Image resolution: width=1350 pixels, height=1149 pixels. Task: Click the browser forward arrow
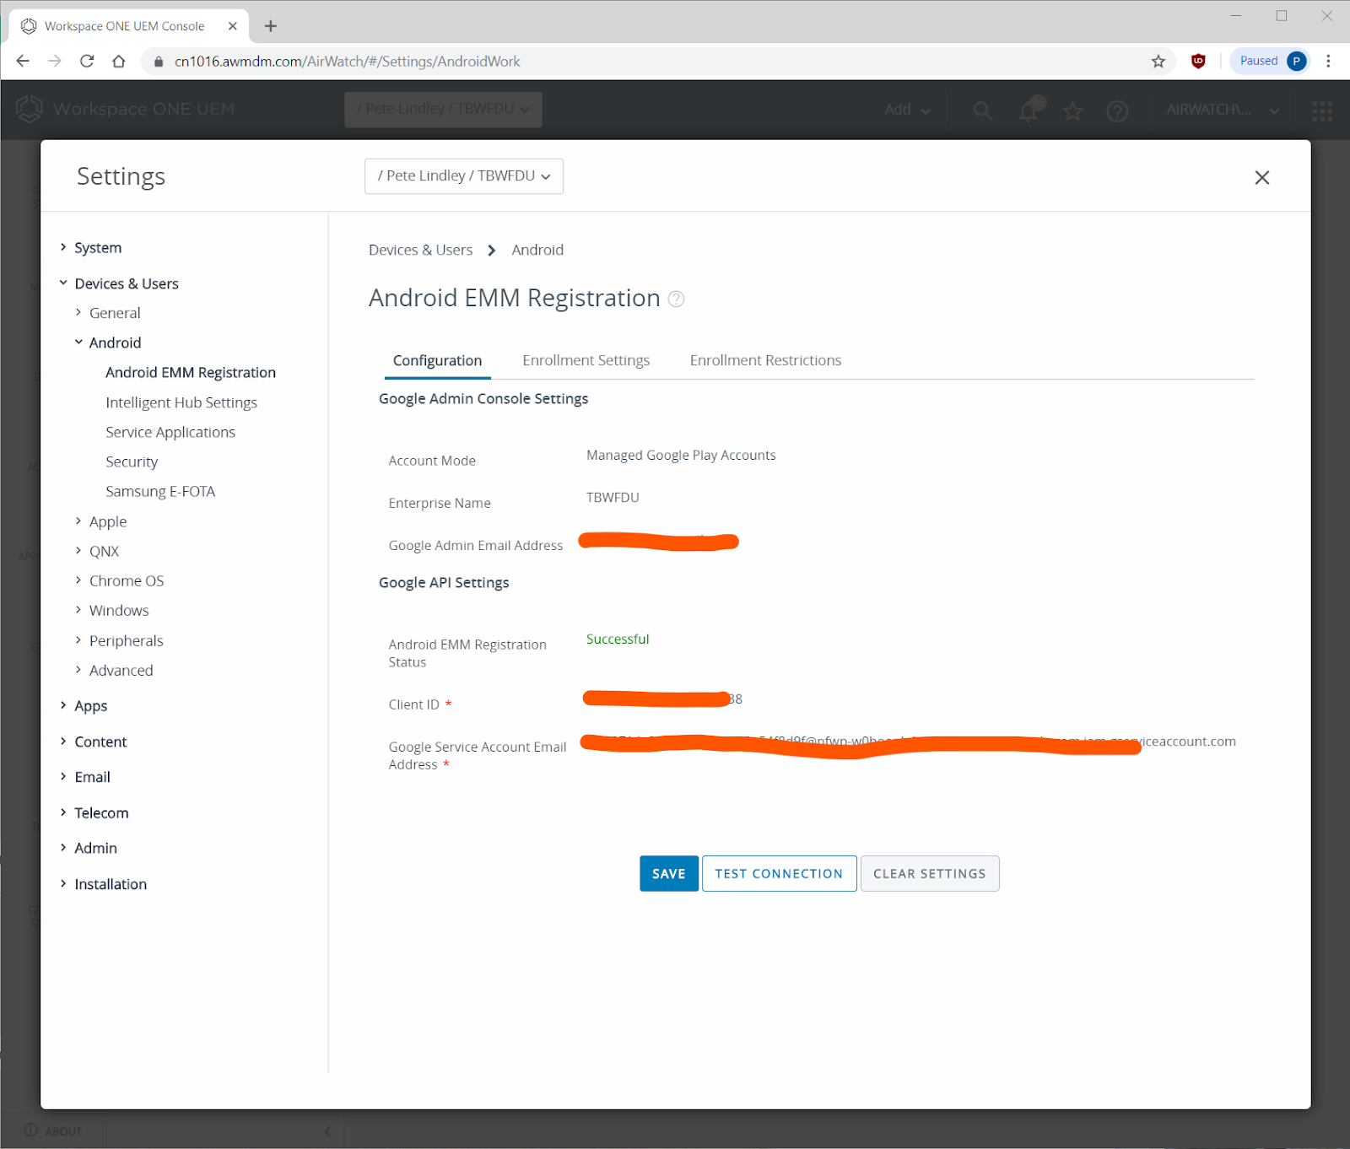(55, 61)
